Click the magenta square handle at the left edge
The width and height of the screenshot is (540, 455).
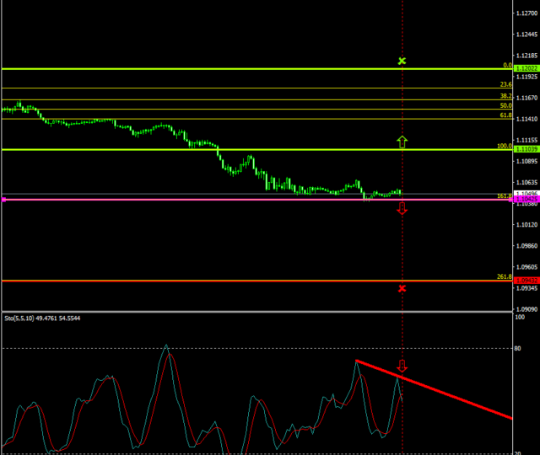3,200
